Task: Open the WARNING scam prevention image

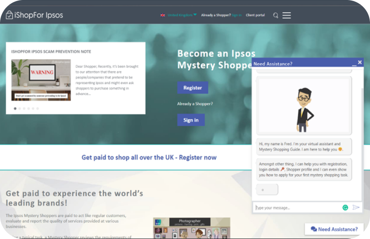Action: 42,80
